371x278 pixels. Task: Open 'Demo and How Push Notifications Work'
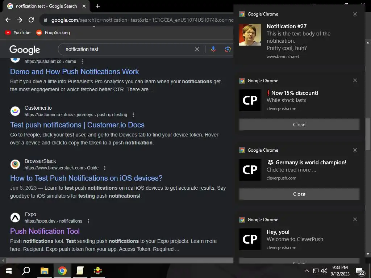(74, 72)
